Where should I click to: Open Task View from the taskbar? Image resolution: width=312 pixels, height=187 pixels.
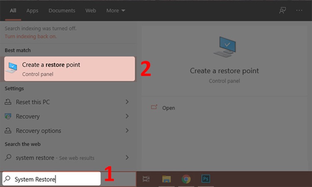click(146, 179)
